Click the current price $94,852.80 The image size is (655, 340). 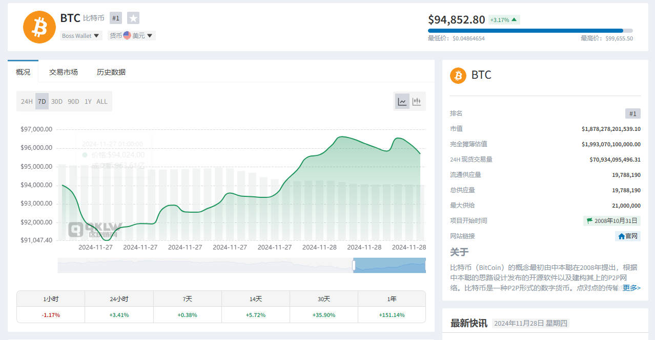(x=457, y=19)
